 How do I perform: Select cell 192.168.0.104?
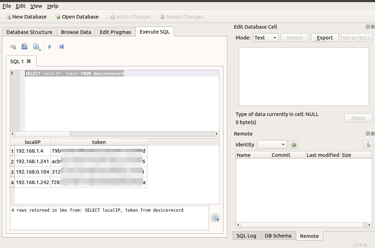tap(33, 172)
